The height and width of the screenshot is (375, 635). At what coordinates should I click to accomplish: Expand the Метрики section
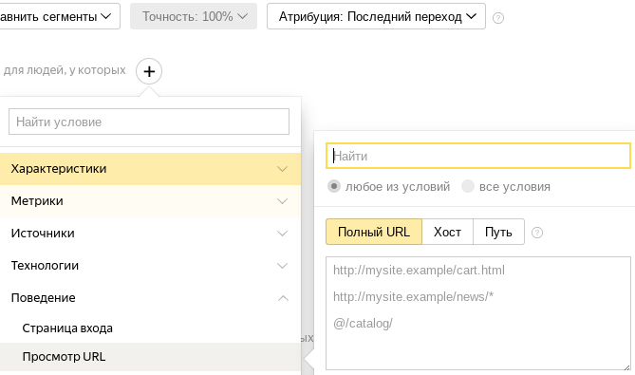click(x=150, y=201)
